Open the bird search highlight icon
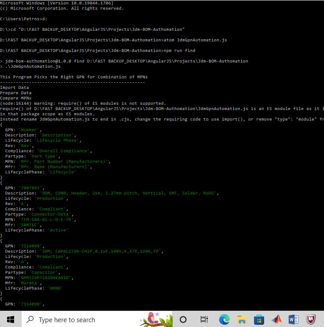This screenshot has height=327, width=324. point(157,319)
